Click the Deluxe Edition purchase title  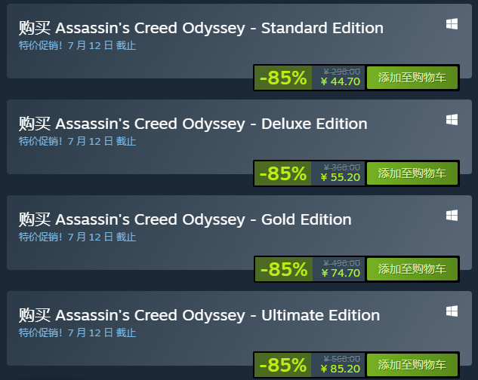click(193, 124)
